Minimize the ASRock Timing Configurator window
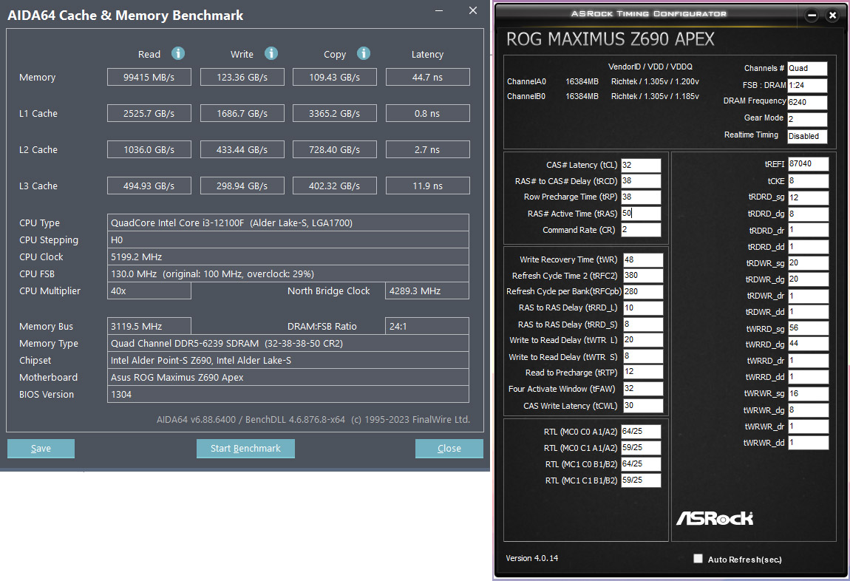 pos(812,16)
